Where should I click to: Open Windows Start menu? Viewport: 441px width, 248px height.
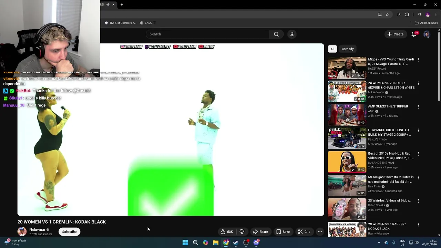tap(185, 242)
